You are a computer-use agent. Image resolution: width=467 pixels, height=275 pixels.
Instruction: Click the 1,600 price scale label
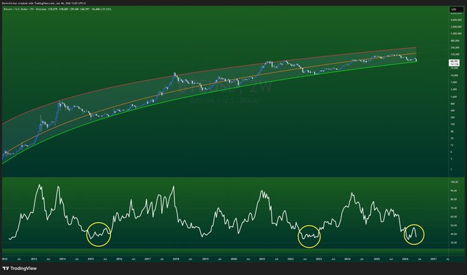454,97
